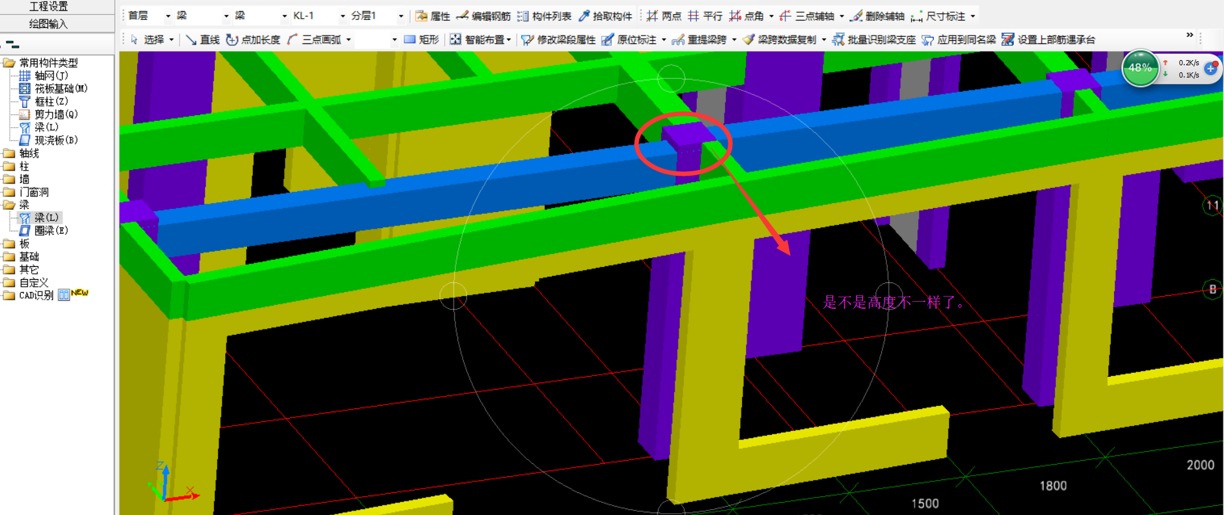Select the 三点辅轴 three-point auxiliary axis tool

(807, 16)
